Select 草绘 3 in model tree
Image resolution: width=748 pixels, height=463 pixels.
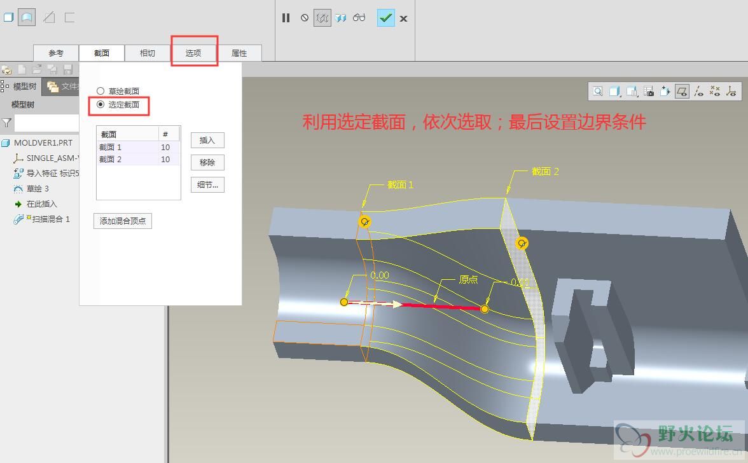[32, 188]
